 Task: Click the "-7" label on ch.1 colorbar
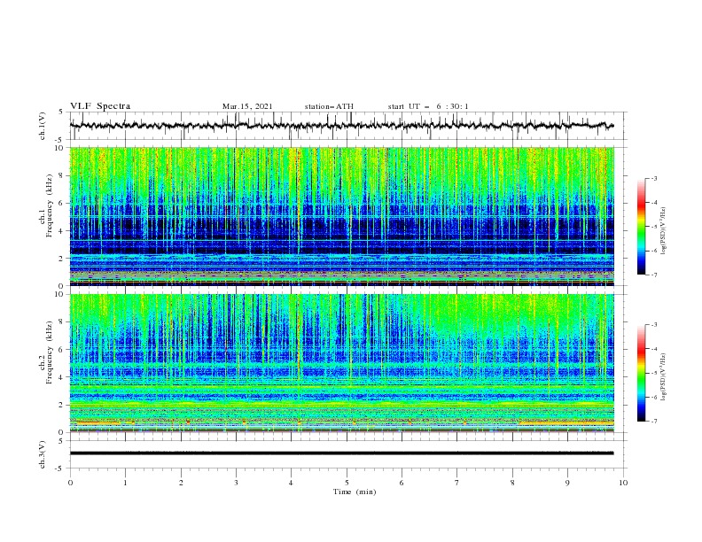653,275
